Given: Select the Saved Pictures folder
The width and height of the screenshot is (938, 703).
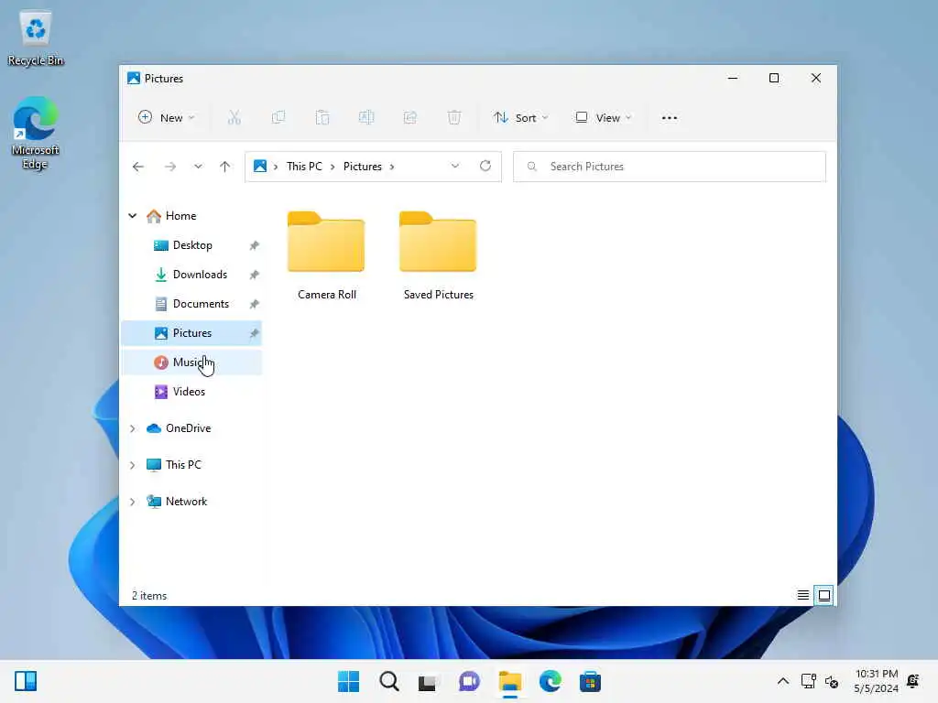Looking at the screenshot, I should coord(438,255).
